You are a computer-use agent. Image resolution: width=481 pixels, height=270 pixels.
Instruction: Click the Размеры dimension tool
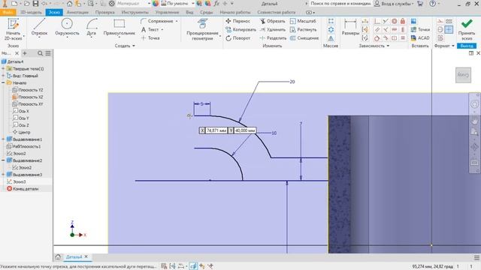click(350, 27)
